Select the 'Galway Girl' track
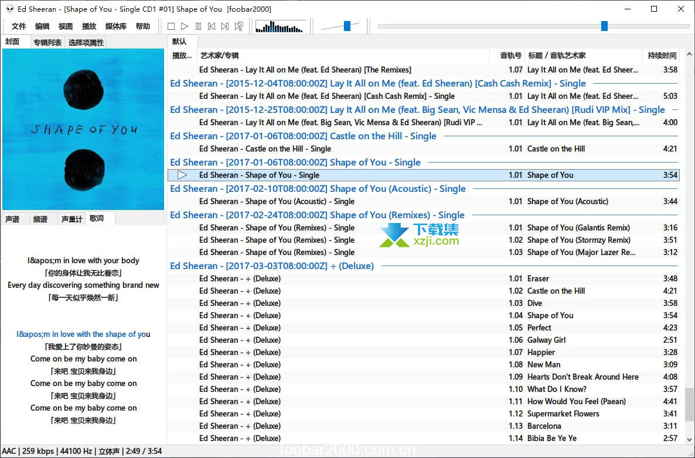Image resolution: width=695 pixels, height=458 pixels. point(423,340)
